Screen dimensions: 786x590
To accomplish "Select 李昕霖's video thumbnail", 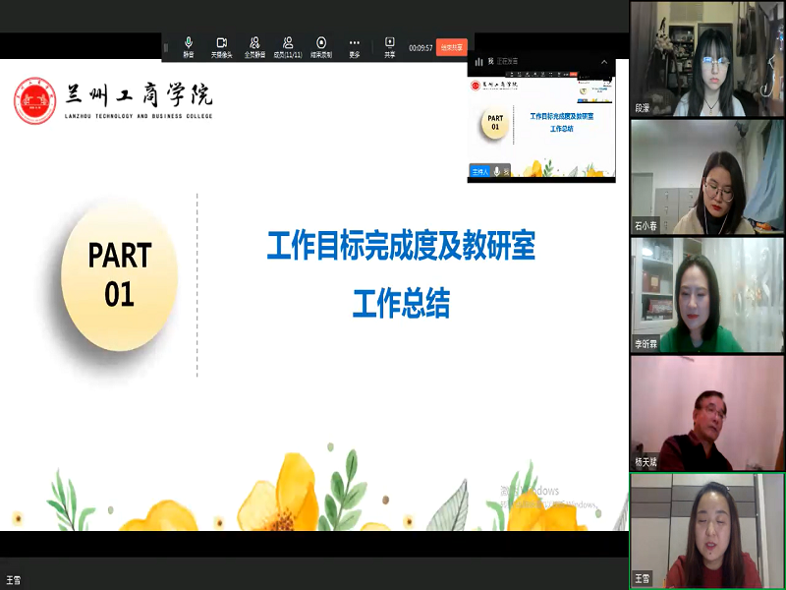I will [x=707, y=295].
